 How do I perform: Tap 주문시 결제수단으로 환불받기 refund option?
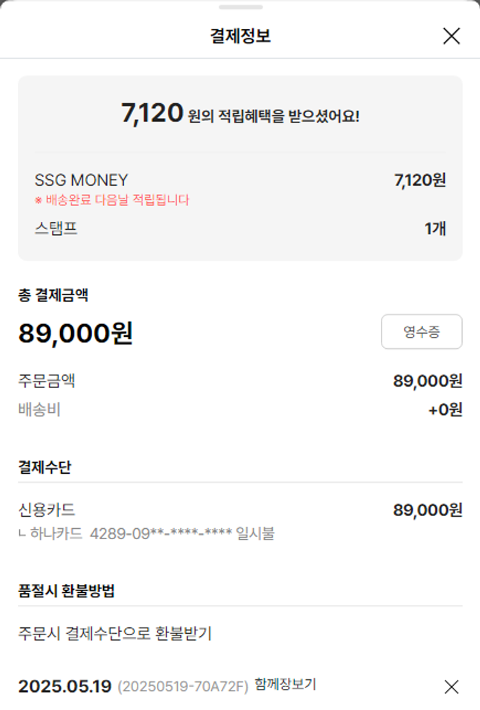point(115,634)
